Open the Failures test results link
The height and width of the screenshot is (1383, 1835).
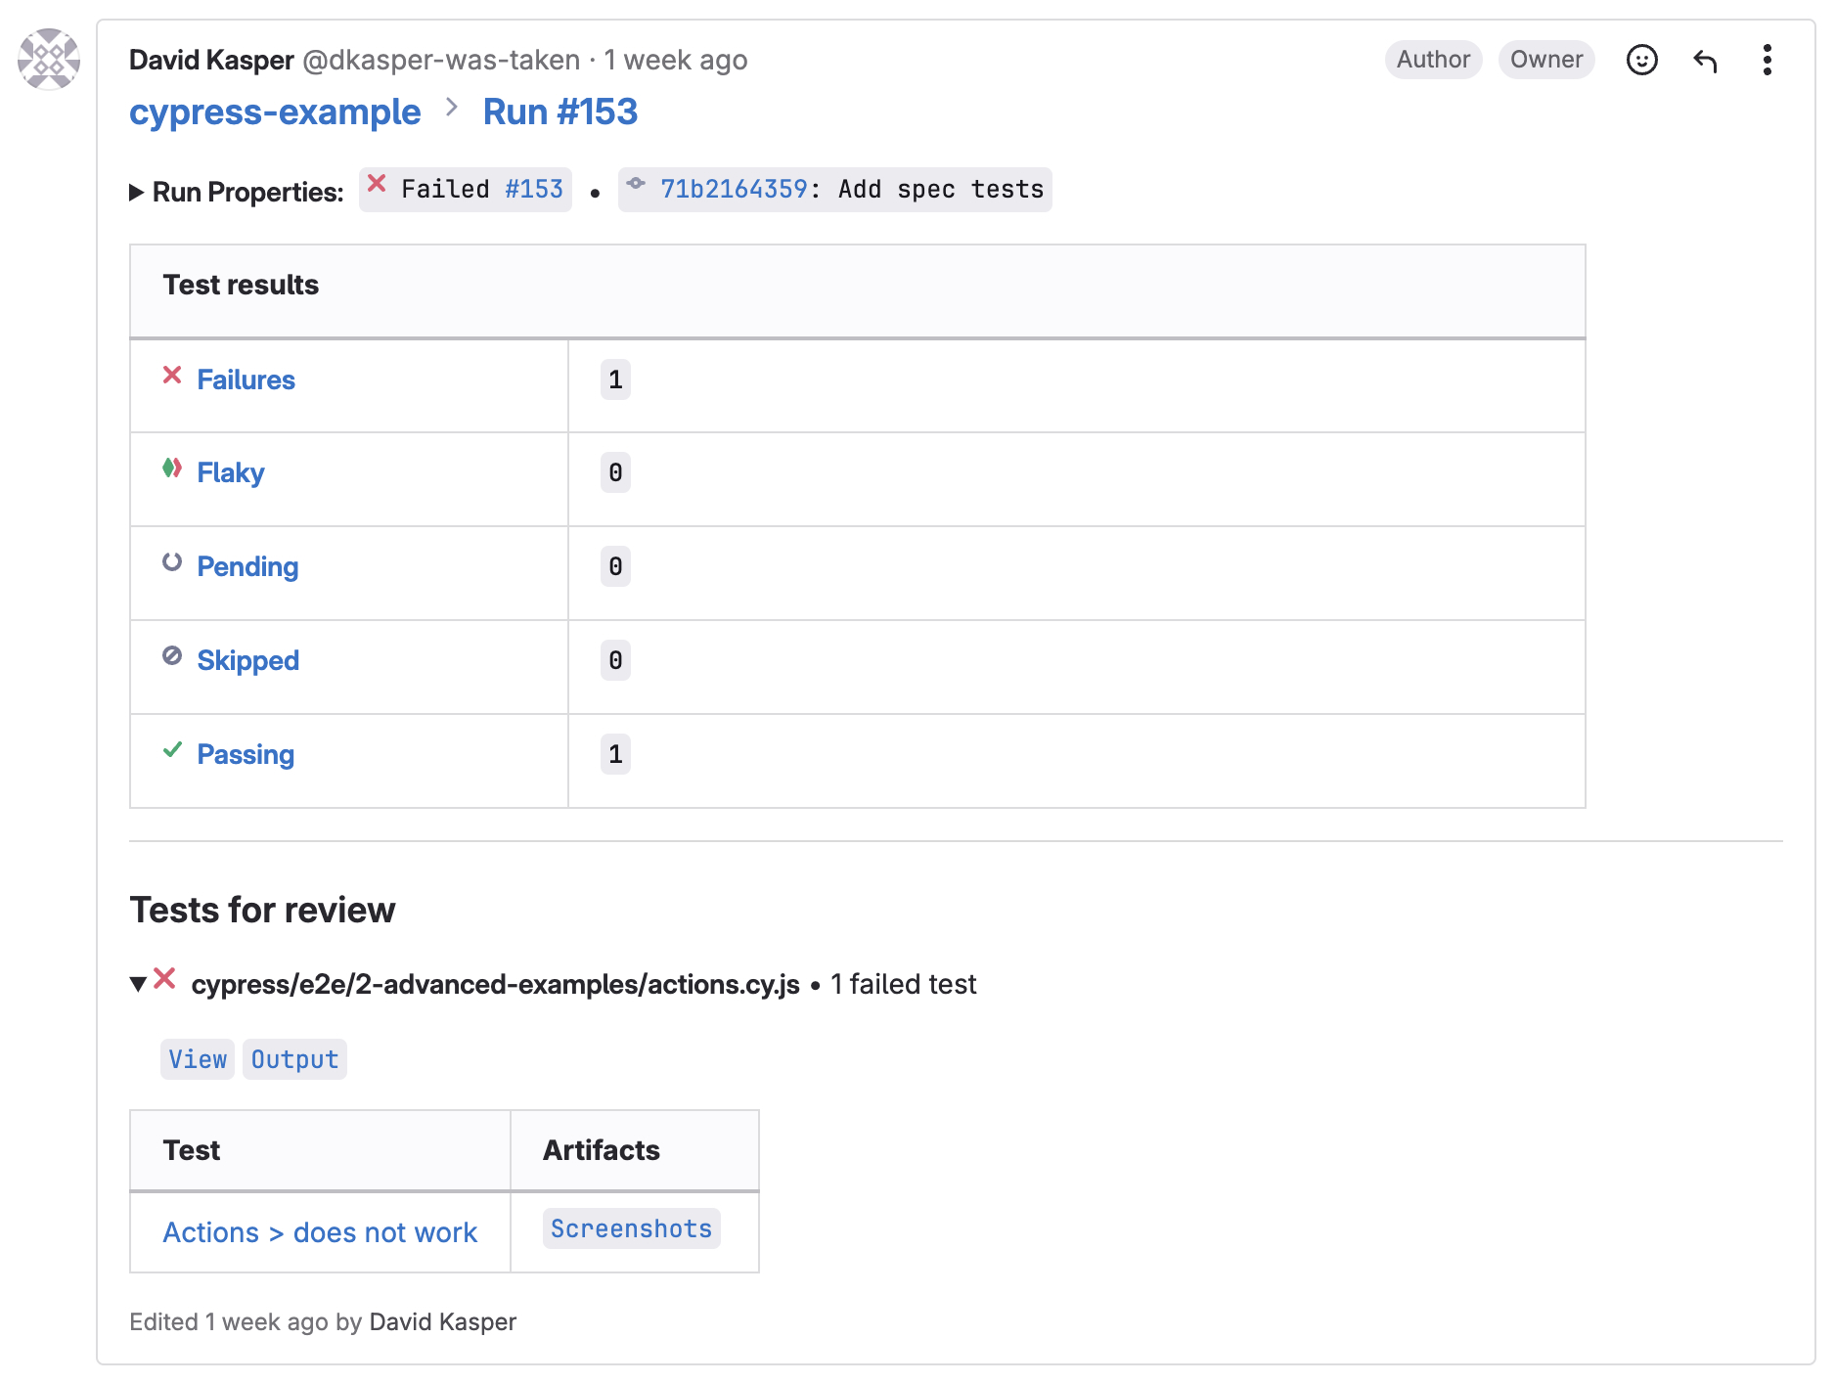[246, 379]
